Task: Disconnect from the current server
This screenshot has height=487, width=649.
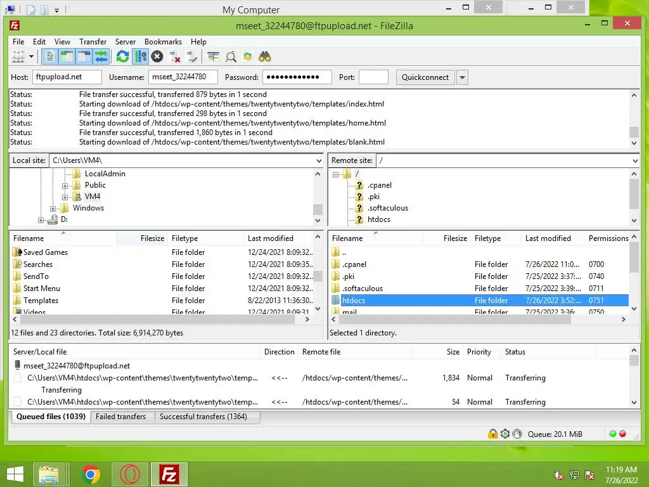Action: [x=175, y=56]
